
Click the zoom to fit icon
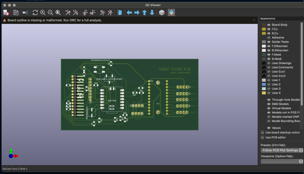tap(58, 13)
